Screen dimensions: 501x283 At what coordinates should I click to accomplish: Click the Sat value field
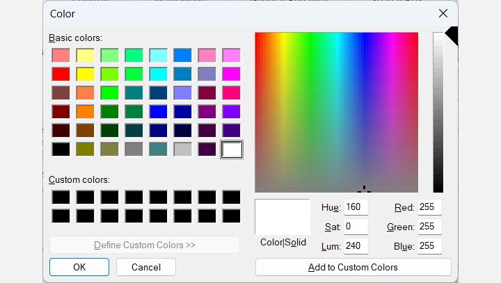[355, 227]
